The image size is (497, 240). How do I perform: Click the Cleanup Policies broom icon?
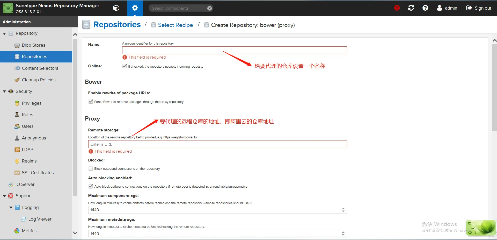(17, 80)
